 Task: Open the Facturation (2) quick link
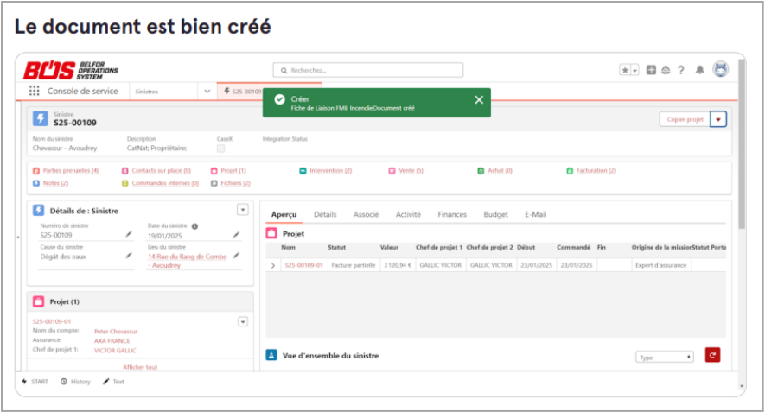[596, 171]
